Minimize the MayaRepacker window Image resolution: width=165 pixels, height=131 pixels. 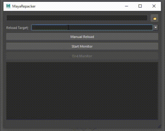pyautogui.click(x=126, y=6)
